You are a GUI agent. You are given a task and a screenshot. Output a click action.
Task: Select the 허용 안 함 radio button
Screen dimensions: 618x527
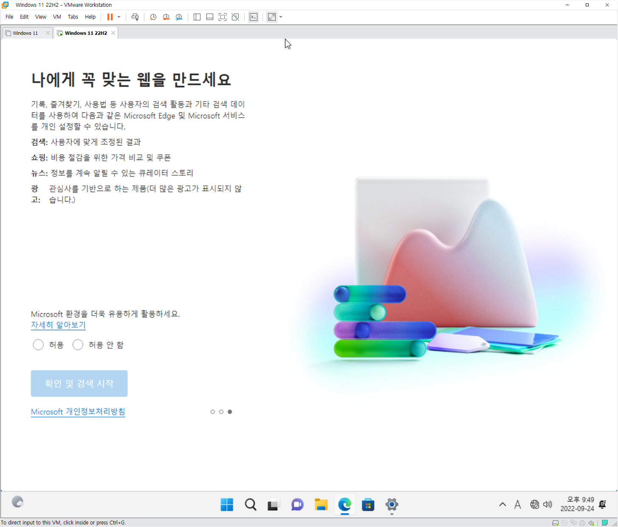[78, 345]
